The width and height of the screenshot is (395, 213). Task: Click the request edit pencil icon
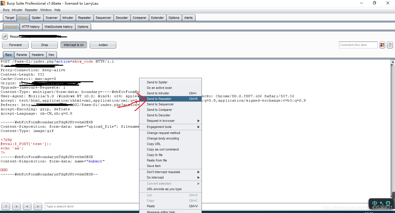pos(5,36)
